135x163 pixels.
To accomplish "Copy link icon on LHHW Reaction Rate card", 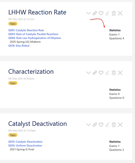I will tap(95, 13).
